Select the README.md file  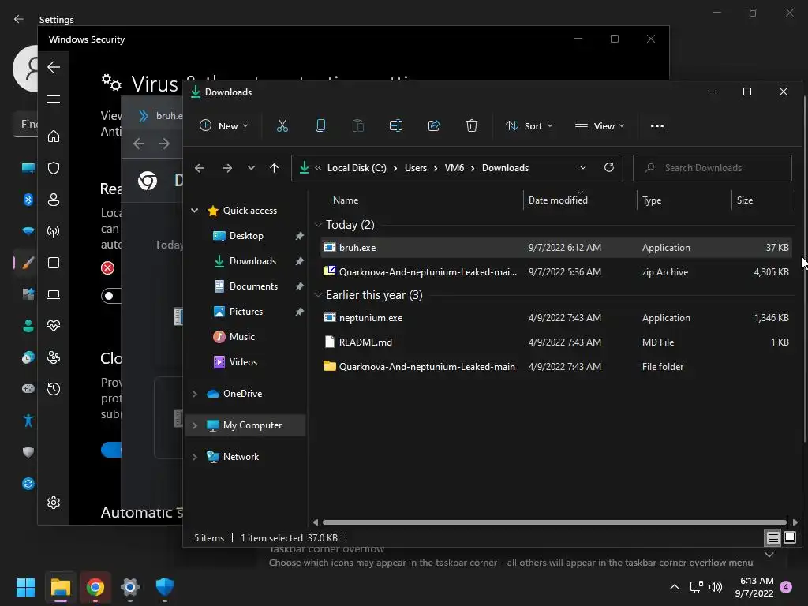pos(556,342)
